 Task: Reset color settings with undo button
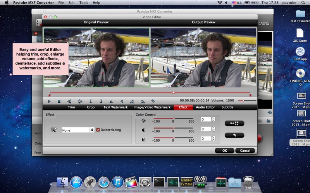click(234, 135)
